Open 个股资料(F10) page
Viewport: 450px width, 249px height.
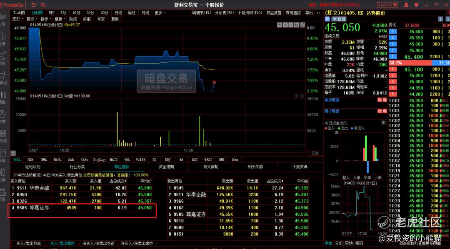(250, 12)
